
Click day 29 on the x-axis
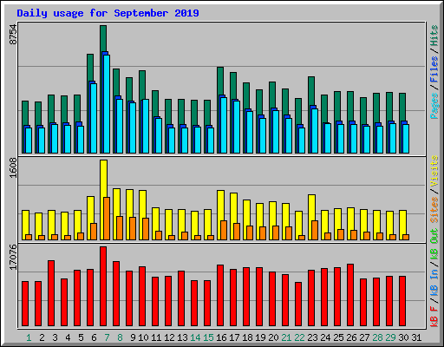[390, 337]
